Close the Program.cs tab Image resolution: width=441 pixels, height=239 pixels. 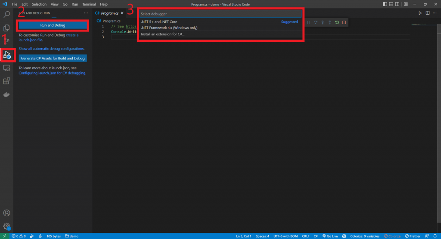tap(122, 13)
